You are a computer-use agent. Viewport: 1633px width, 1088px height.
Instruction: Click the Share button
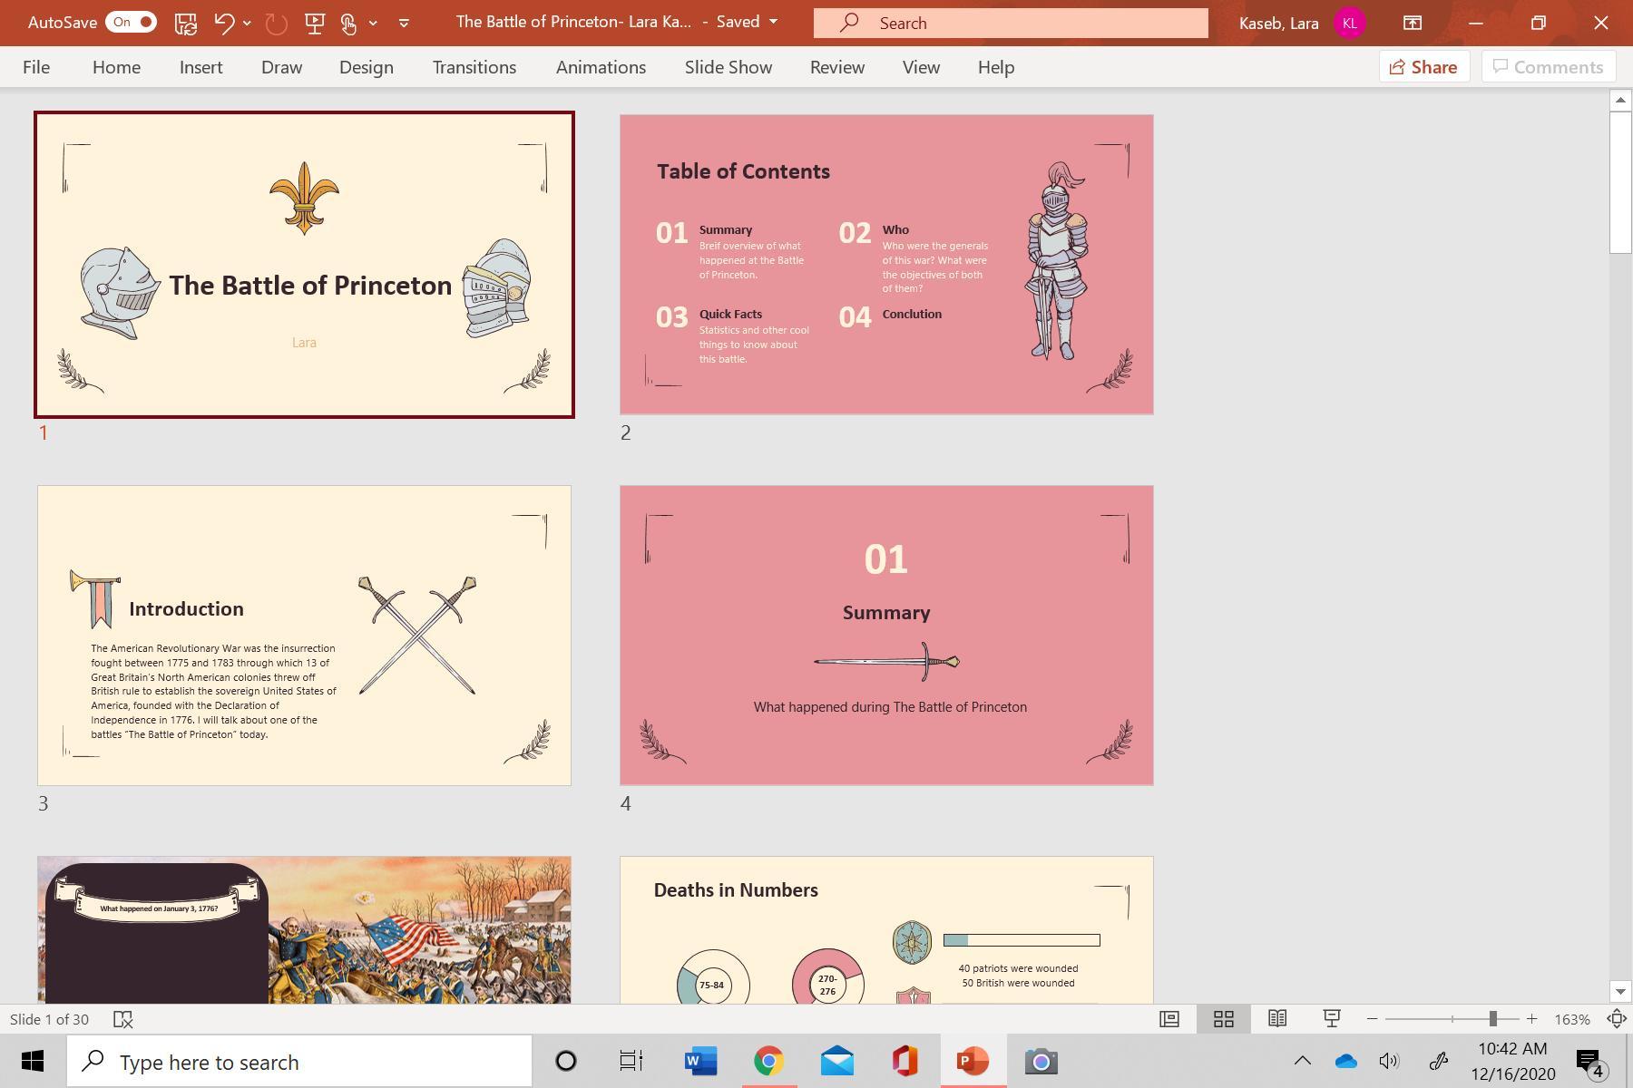click(x=1423, y=67)
